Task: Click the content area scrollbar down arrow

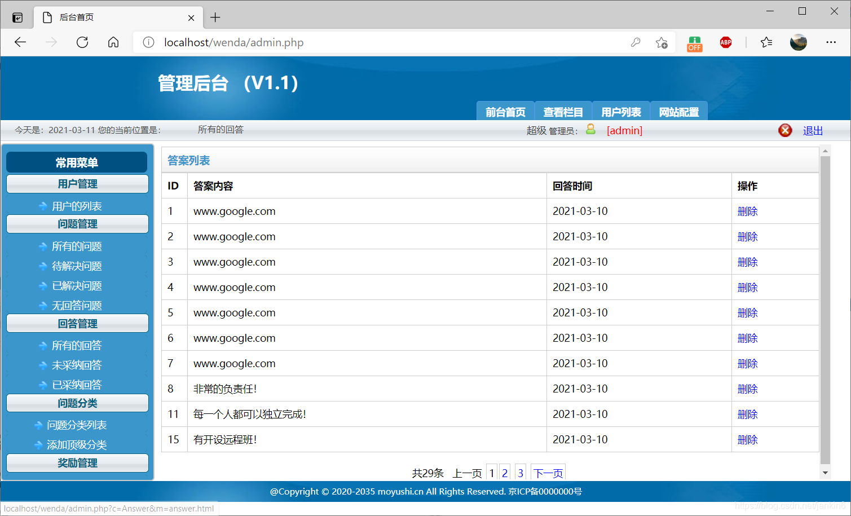Action: coord(825,473)
